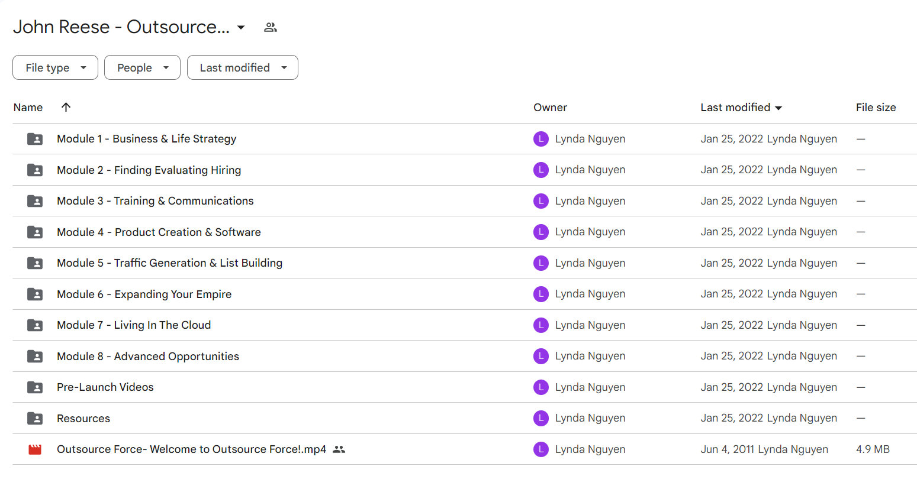The height and width of the screenshot is (502, 917).
Task: Select Module 6 - Expanding Your Empire
Action: pos(144,294)
